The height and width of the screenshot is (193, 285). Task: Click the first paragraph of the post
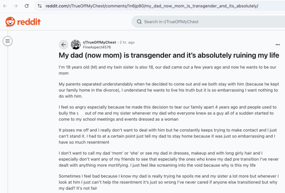point(167,70)
